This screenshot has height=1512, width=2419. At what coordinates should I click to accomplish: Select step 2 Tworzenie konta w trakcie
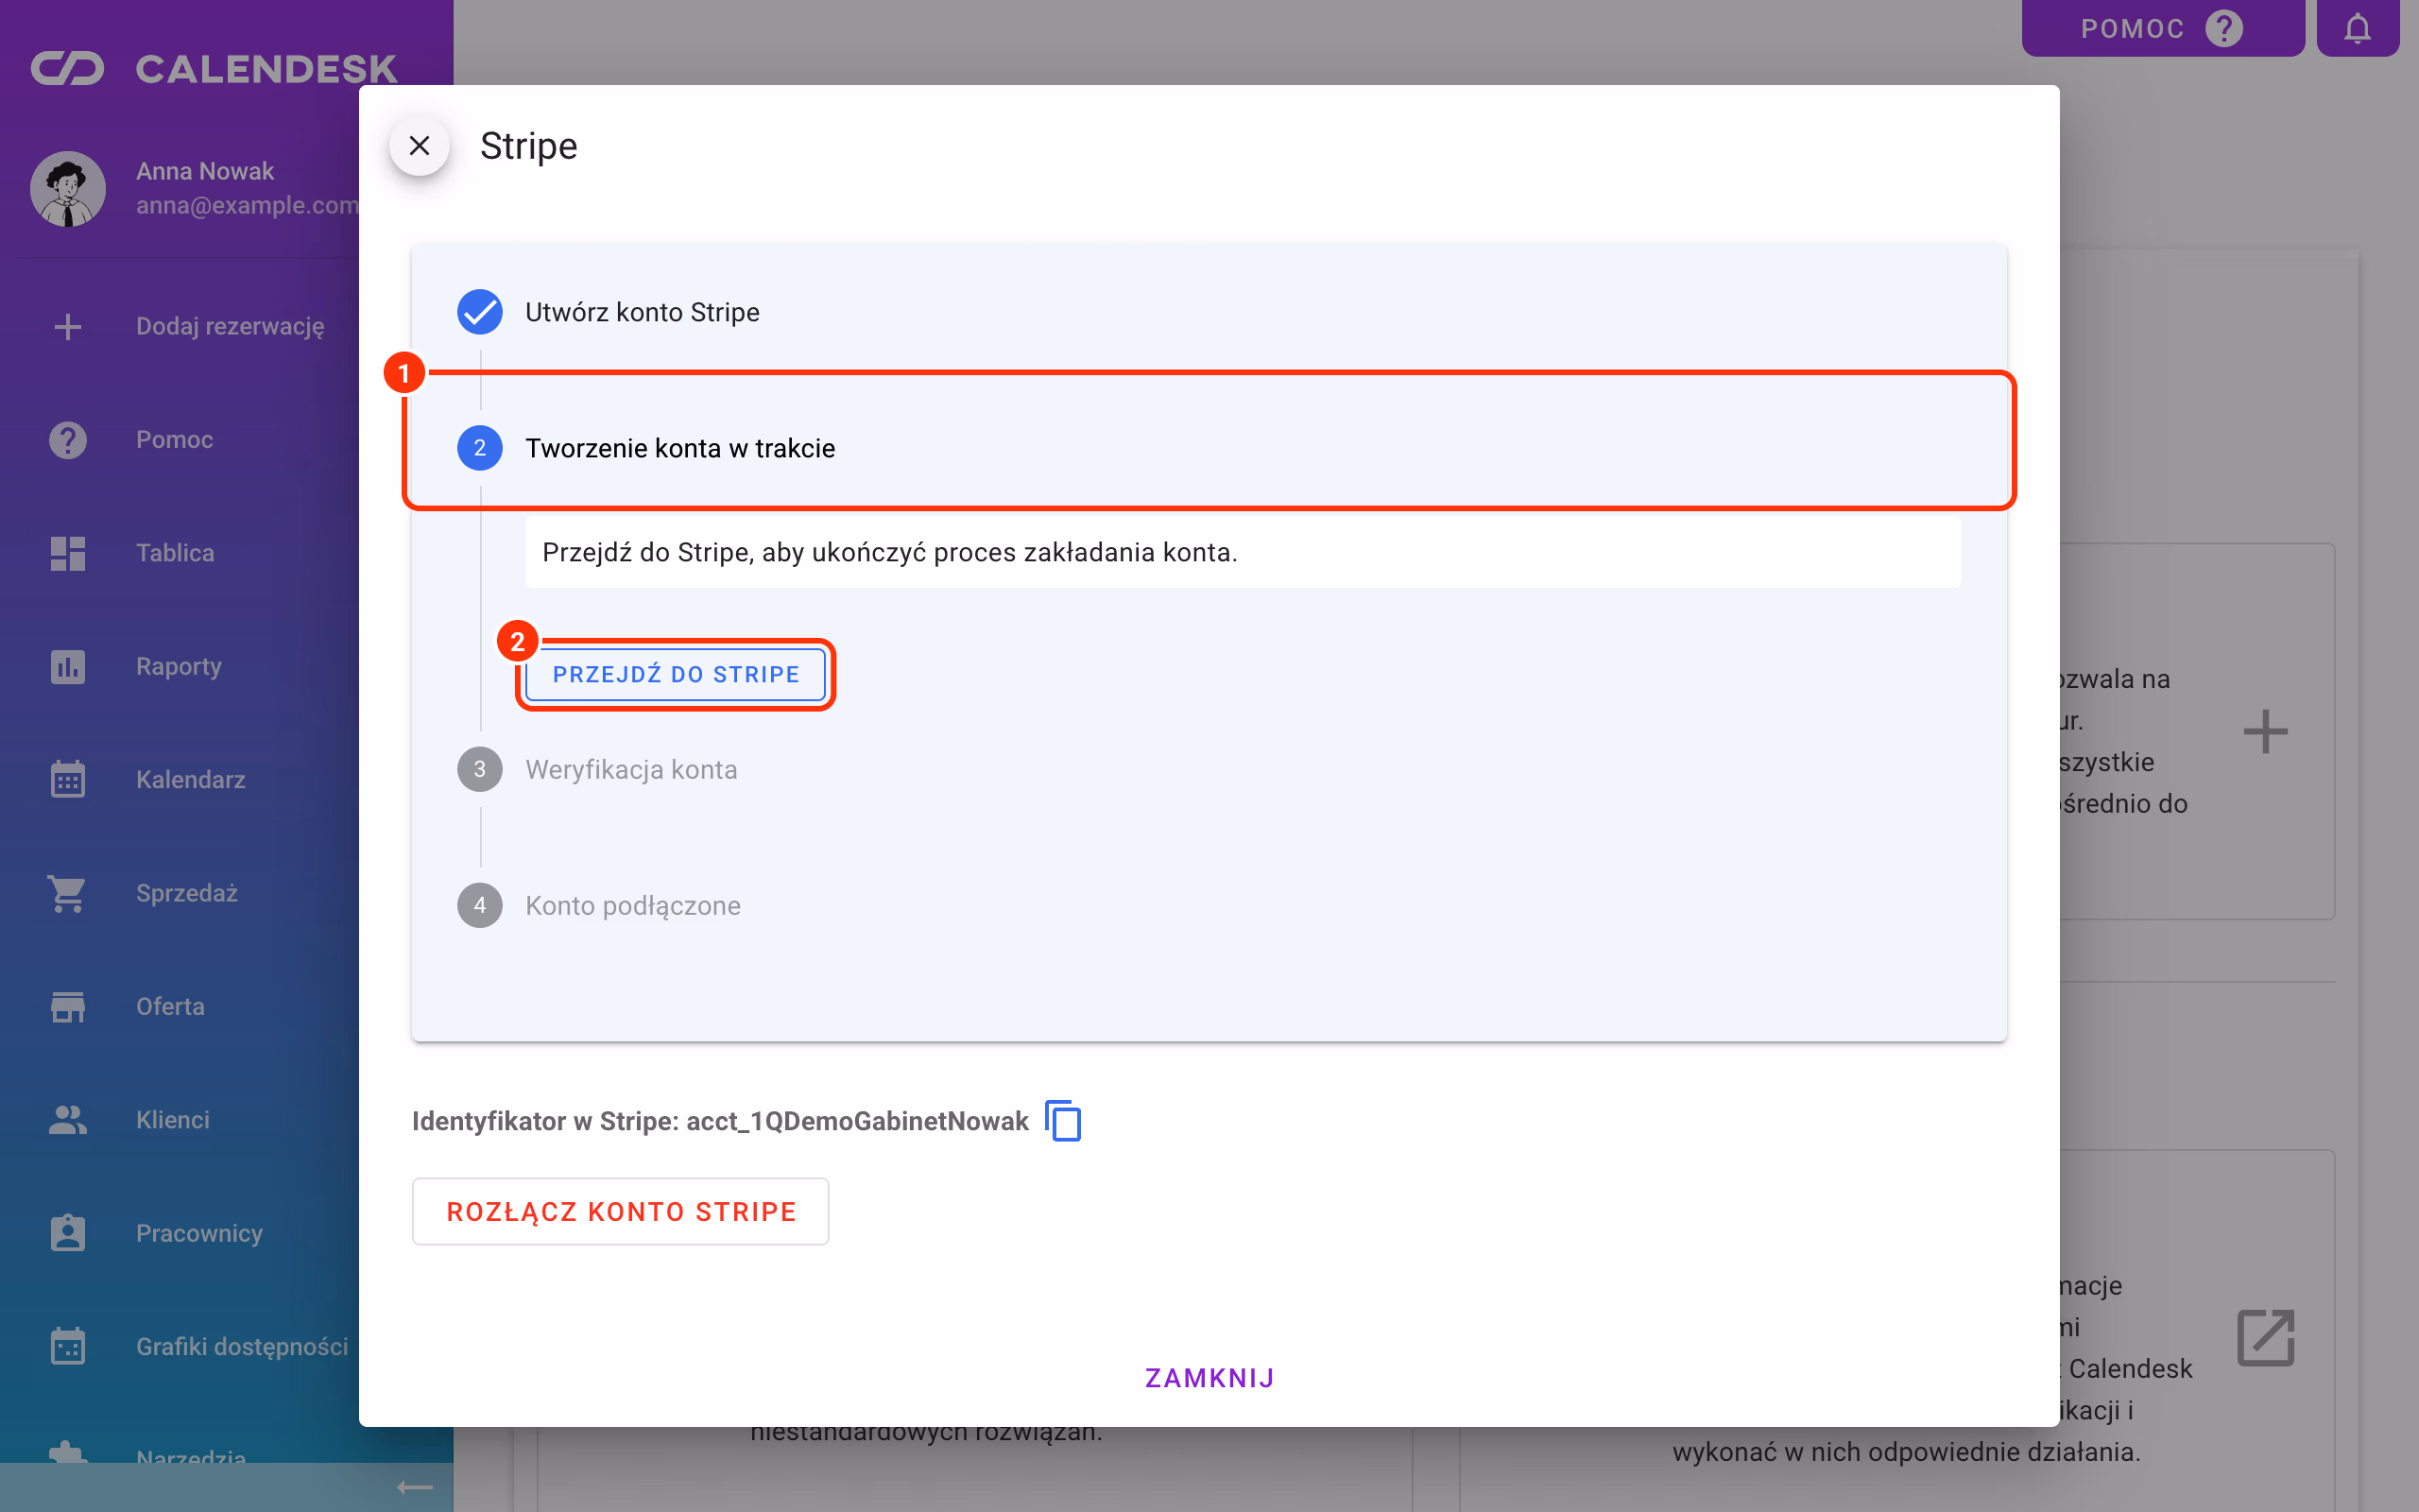(x=645, y=448)
